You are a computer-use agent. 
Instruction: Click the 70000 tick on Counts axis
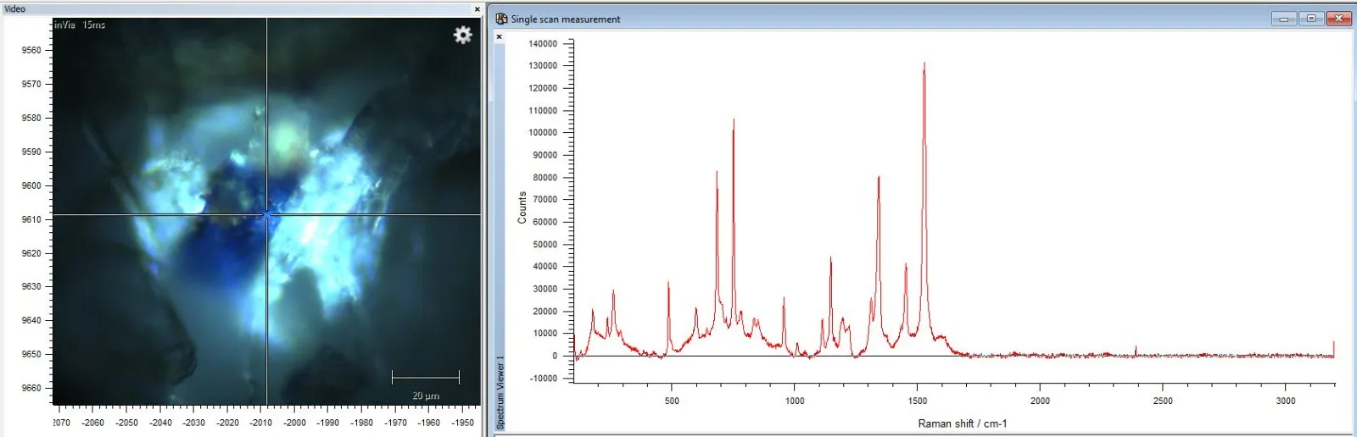(x=544, y=200)
